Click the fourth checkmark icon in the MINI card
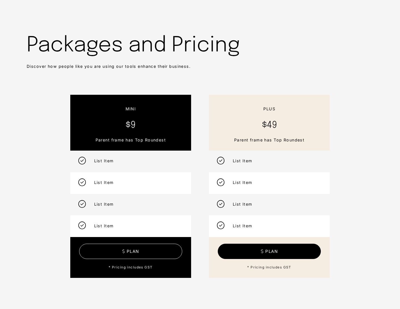 click(x=82, y=225)
